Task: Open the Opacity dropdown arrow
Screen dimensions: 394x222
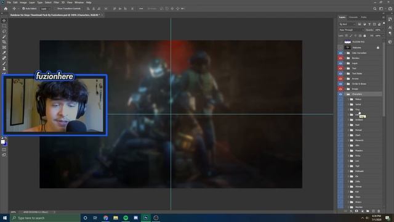Action: [383, 30]
